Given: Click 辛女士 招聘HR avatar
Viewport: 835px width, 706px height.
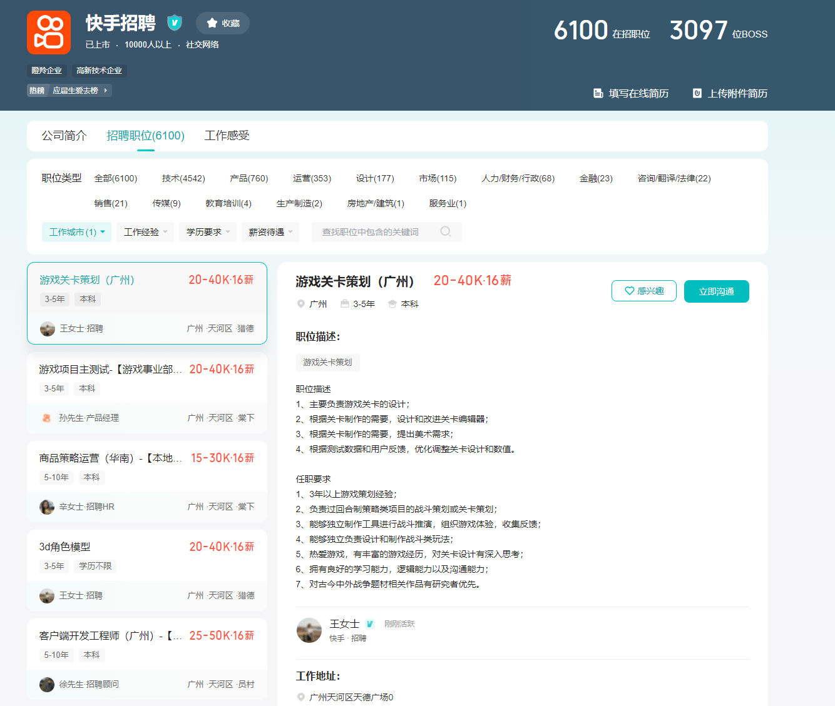Looking at the screenshot, I should click(47, 507).
